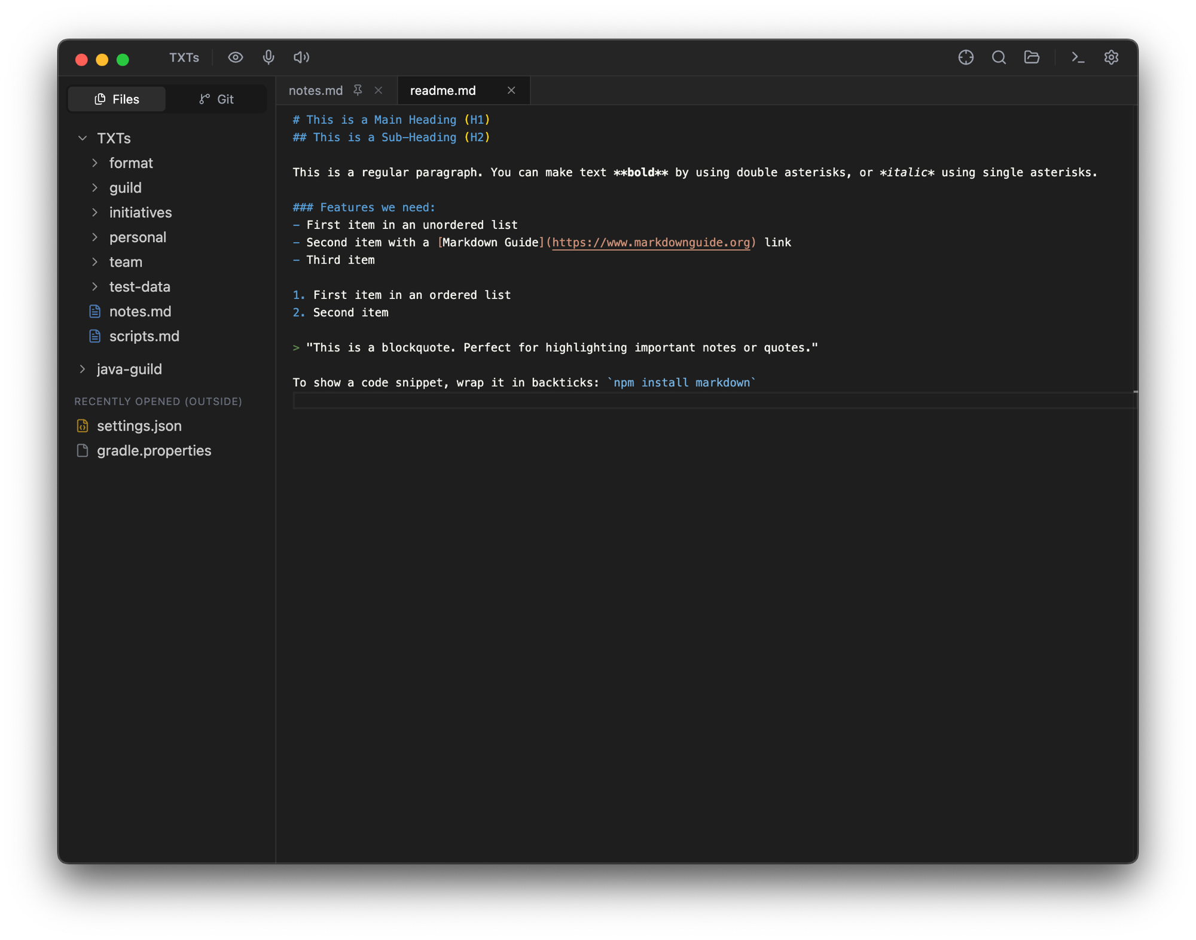
Task: Click the '# This is a Main Heading' line
Action: tap(391, 120)
